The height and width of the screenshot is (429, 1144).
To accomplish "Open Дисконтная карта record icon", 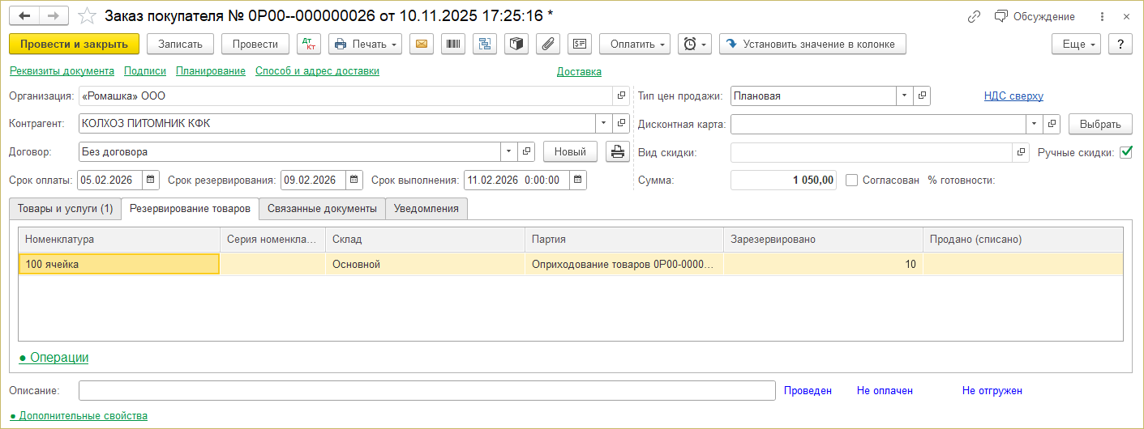I will [1052, 124].
